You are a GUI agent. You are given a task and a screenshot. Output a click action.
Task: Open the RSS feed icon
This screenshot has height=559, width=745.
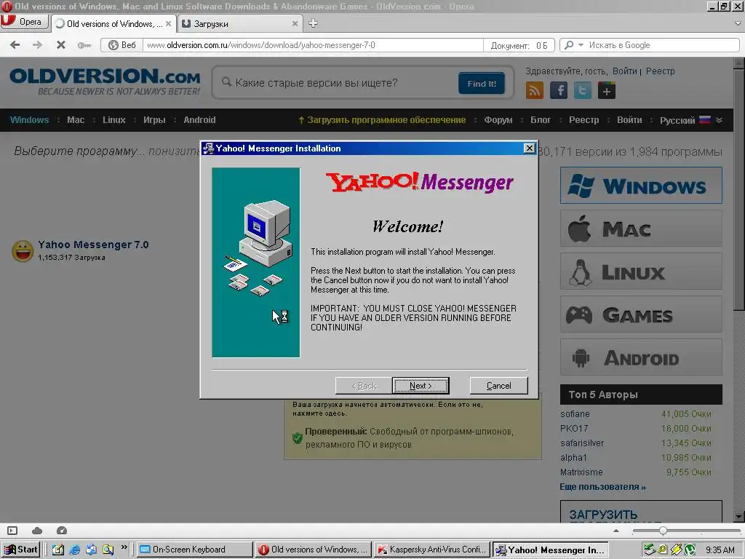tap(535, 90)
